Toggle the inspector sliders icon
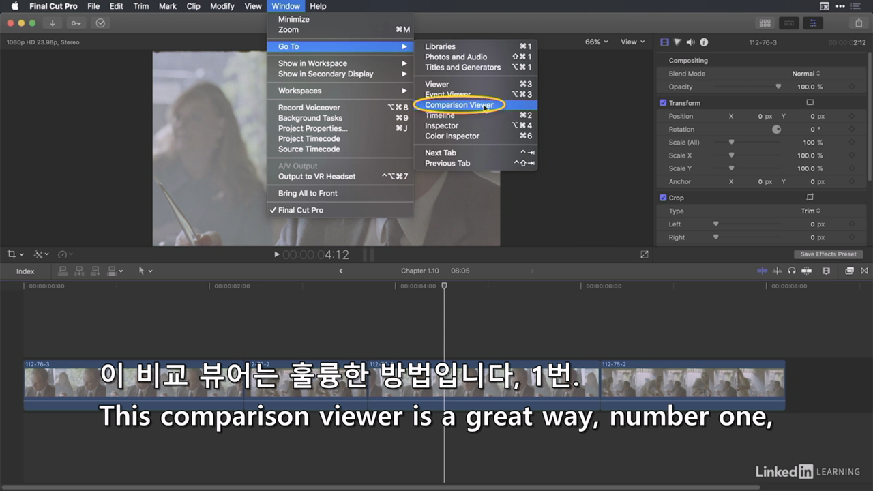The height and width of the screenshot is (491, 873). pos(812,23)
